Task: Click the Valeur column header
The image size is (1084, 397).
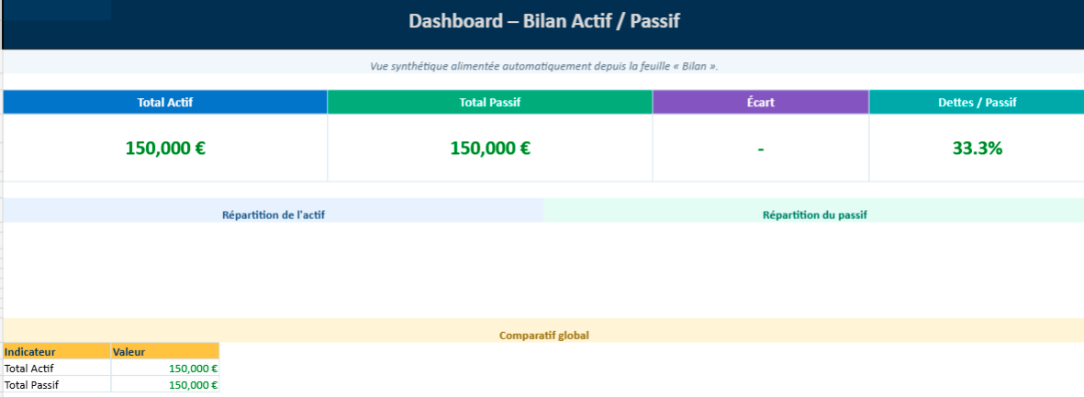Action: tap(129, 351)
